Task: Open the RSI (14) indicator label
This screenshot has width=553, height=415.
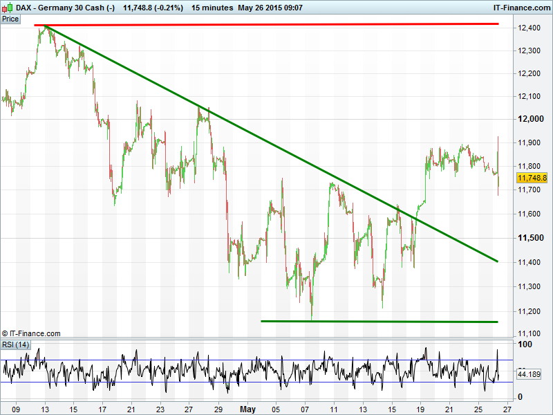Action: coord(15,344)
